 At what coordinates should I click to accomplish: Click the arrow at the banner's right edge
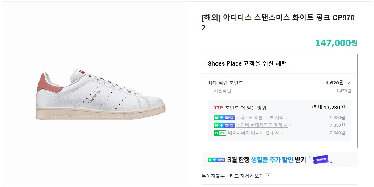[x=350, y=160]
